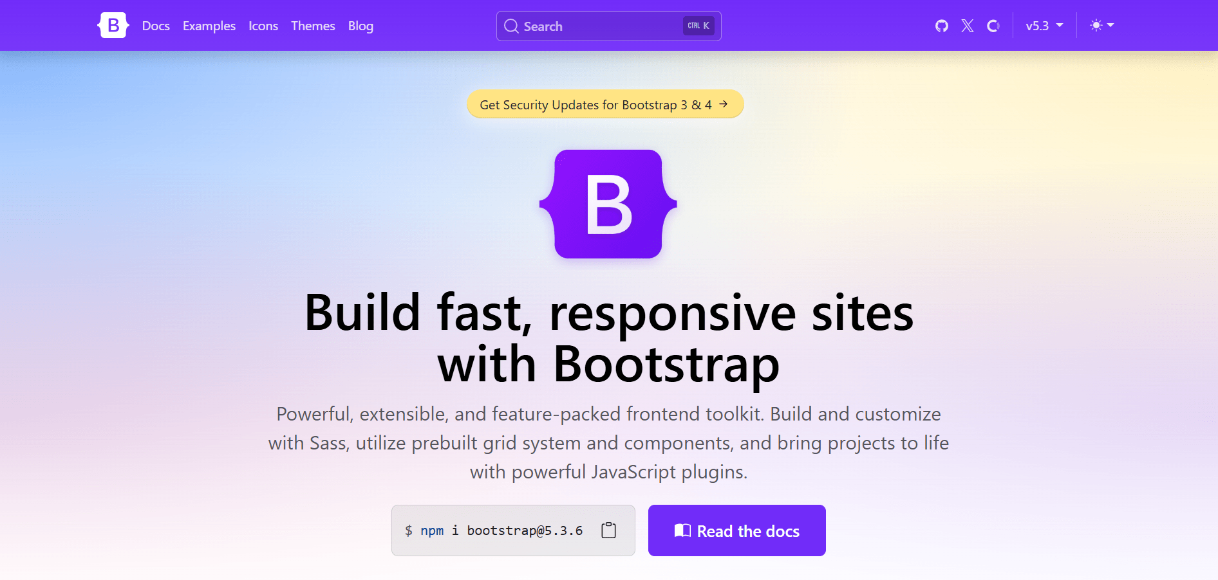Open Blog in the navbar
Viewport: 1218px width, 580px height.
361,26
